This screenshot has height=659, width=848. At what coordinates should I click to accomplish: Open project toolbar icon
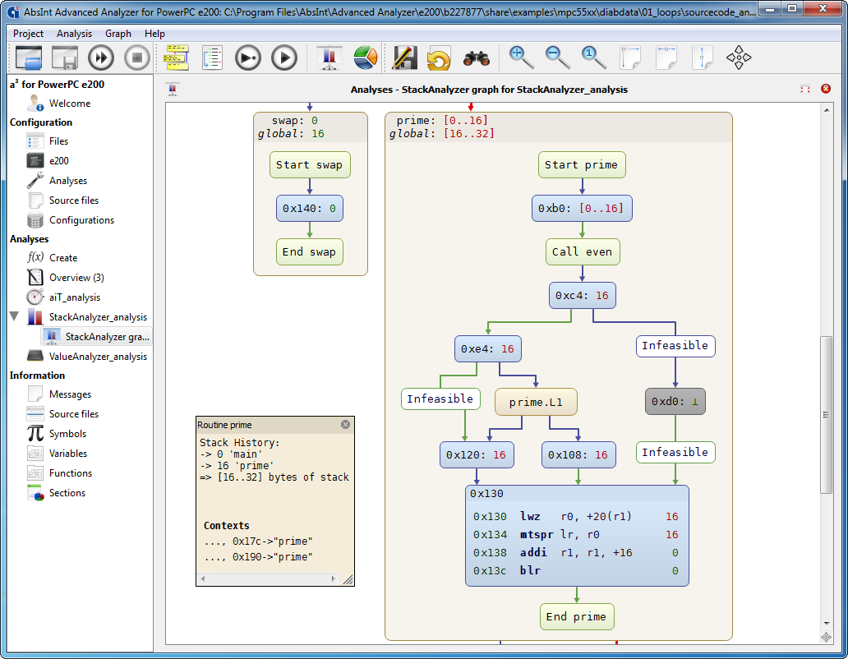[29, 58]
